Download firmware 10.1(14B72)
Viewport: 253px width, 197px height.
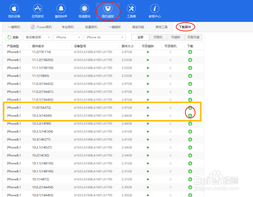point(190,179)
